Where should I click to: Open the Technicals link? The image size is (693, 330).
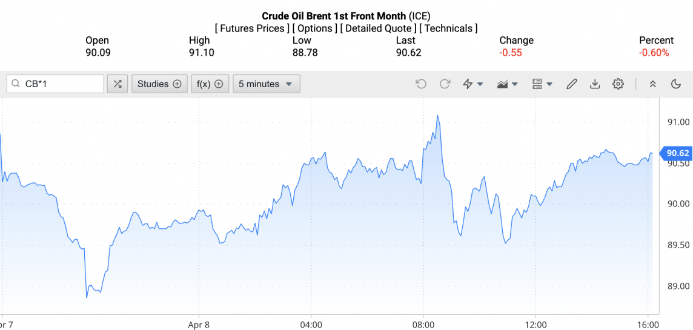[x=448, y=28]
